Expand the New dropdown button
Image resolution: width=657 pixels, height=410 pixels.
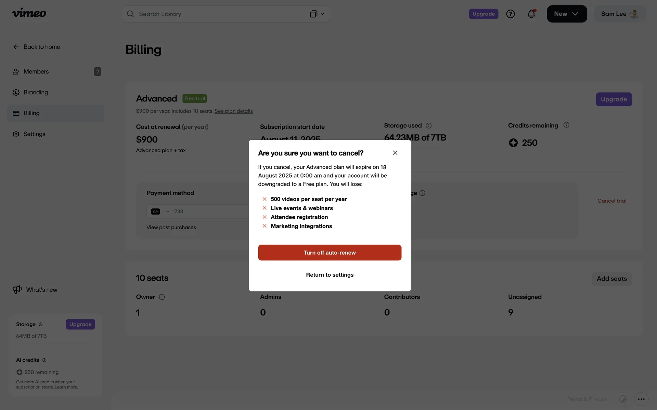567,14
